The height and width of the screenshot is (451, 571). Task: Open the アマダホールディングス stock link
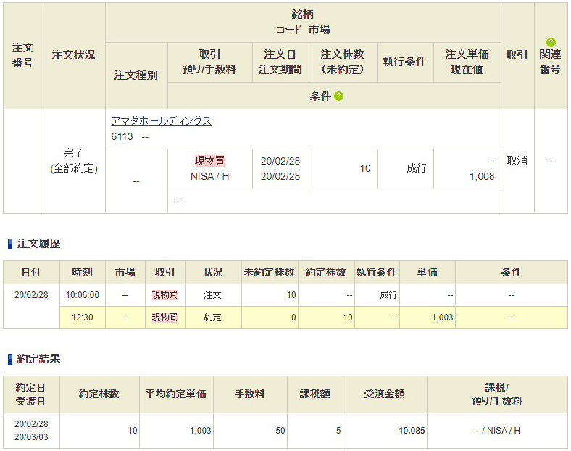click(162, 121)
